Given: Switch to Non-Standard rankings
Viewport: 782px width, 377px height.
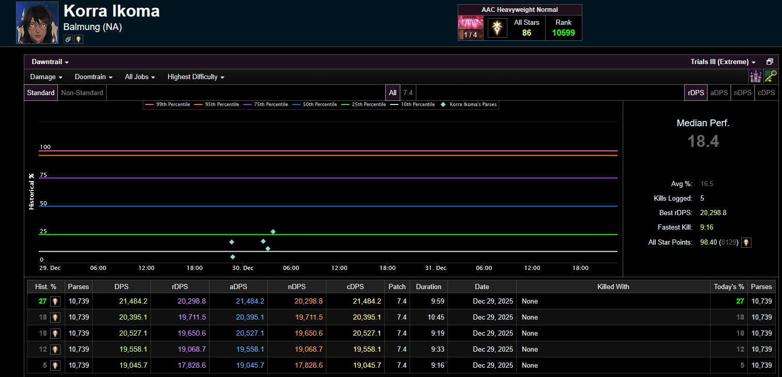Looking at the screenshot, I should (x=82, y=93).
